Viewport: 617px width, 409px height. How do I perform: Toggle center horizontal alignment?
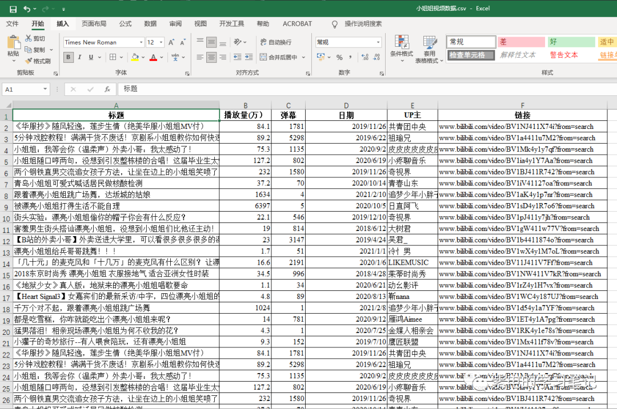[211, 58]
